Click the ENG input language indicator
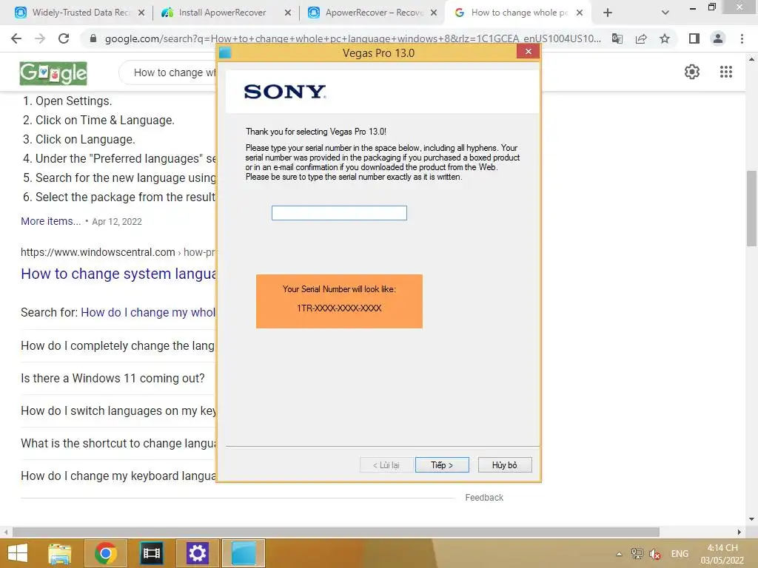This screenshot has width=758, height=568. click(x=680, y=554)
